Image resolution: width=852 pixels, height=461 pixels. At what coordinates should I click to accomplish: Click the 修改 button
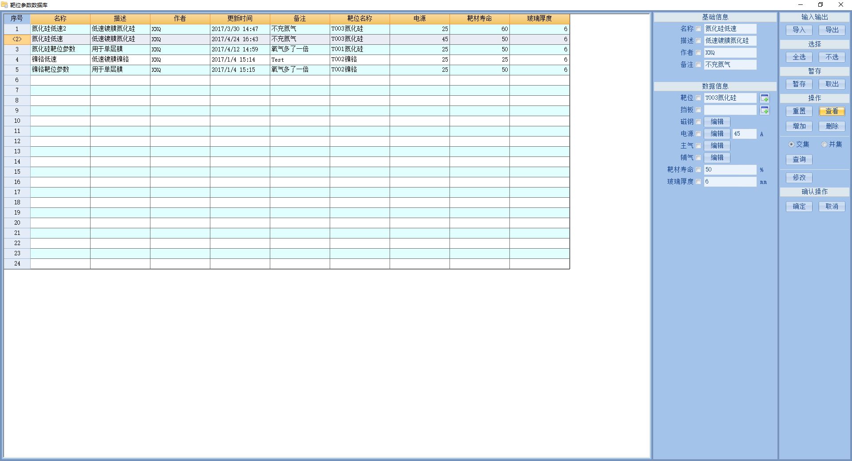[x=799, y=178]
